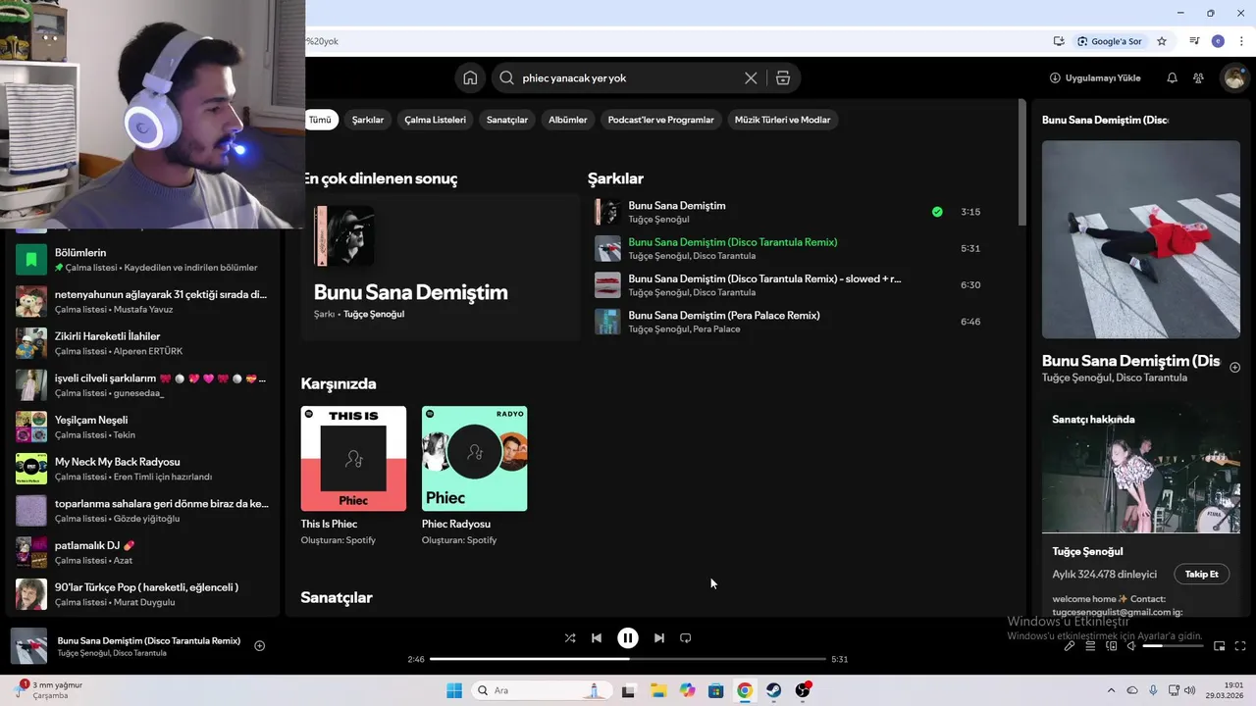1256x706 pixels.
Task: Click the search input field
Action: [628, 78]
